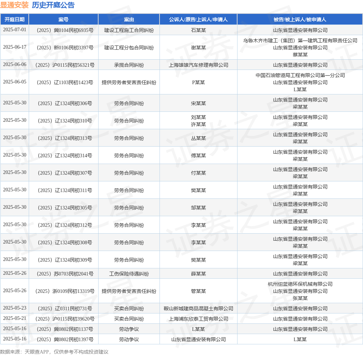The height and width of the screenshot is (355, 363).
Task: Click the 历史开庭公告 heading
Action: pos(53,5)
